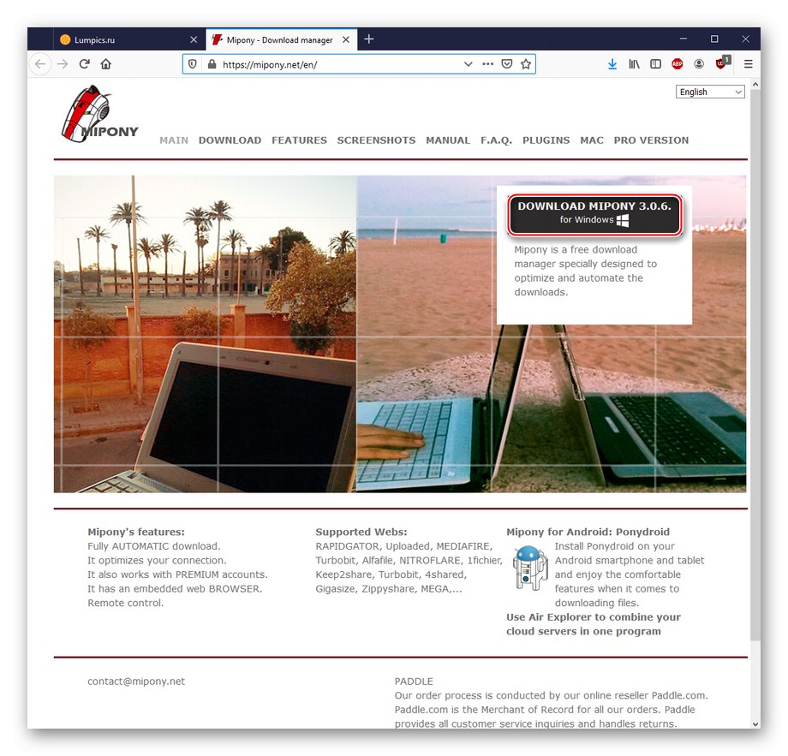Open the Use Air Explorer link

(593, 624)
